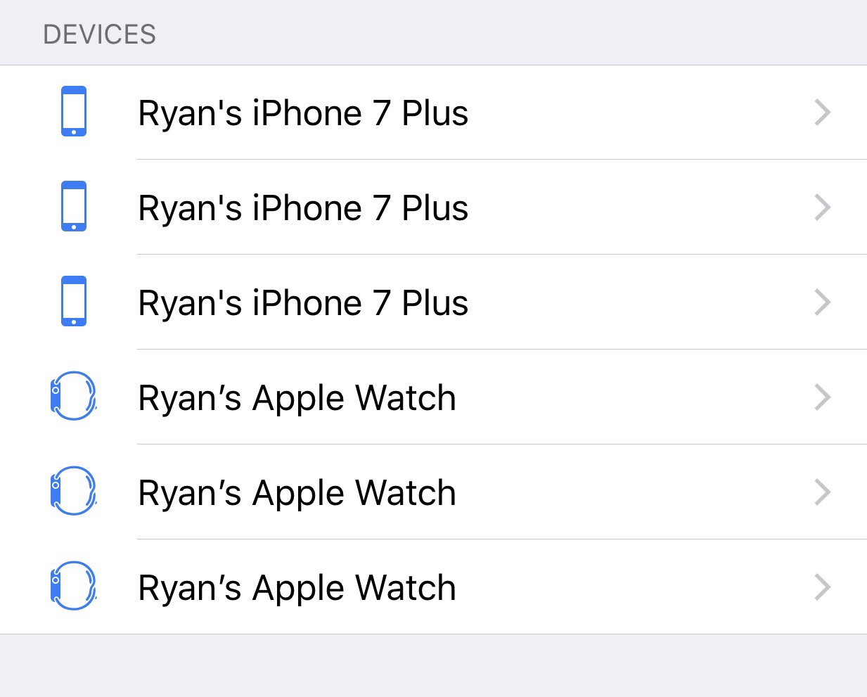Expand first iPhone 7 Plus row chevron

click(x=822, y=113)
